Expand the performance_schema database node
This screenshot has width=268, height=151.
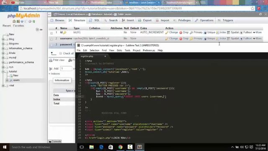click(3, 62)
